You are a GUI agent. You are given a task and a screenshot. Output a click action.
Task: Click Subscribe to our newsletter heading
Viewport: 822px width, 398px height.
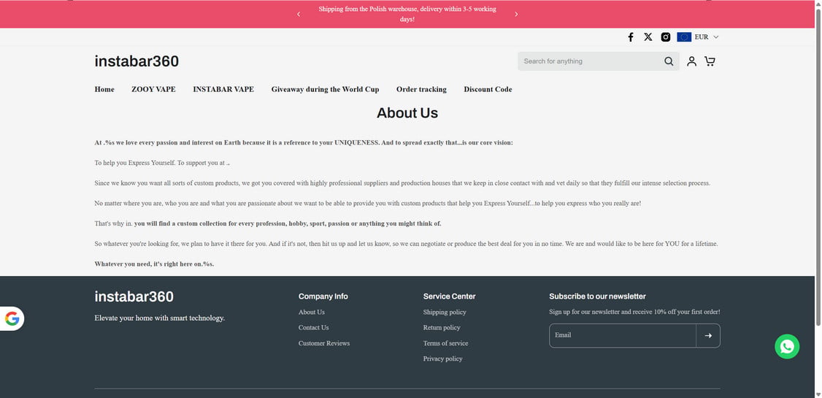pyautogui.click(x=598, y=296)
